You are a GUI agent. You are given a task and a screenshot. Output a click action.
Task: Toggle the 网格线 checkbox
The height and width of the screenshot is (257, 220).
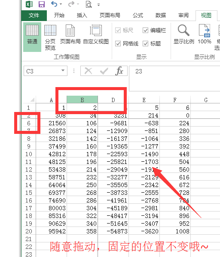[118, 44]
